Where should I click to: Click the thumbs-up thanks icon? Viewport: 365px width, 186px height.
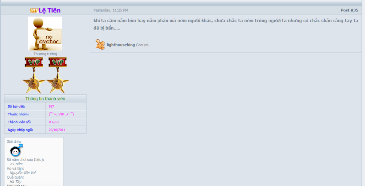pos(100,44)
